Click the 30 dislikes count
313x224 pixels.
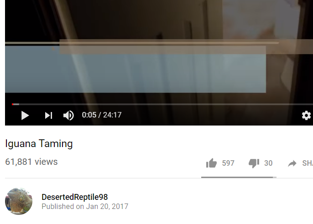[x=268, y=163]
